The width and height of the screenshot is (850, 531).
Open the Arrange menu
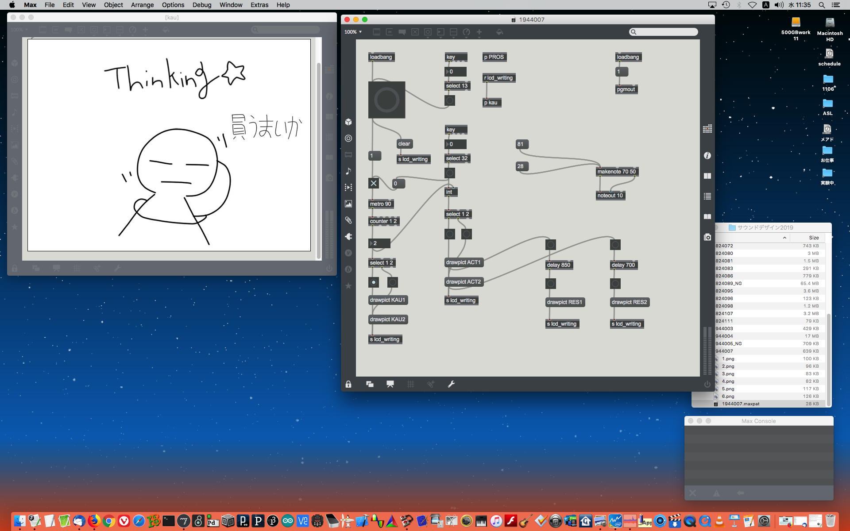pos(142,5)
